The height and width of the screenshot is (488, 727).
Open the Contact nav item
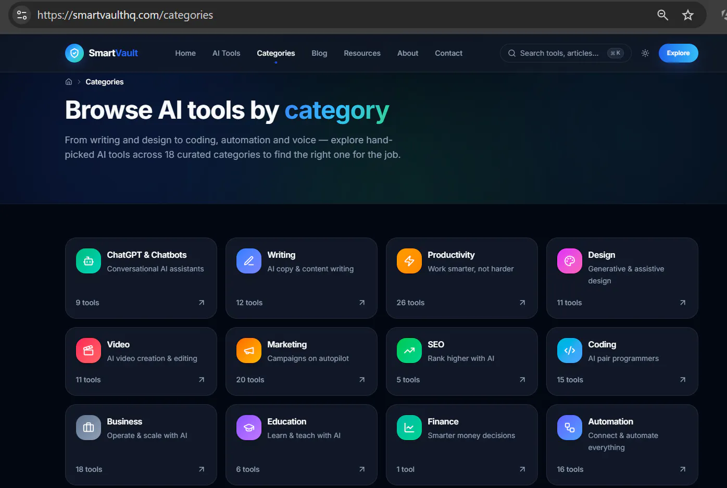click(448, 53)
